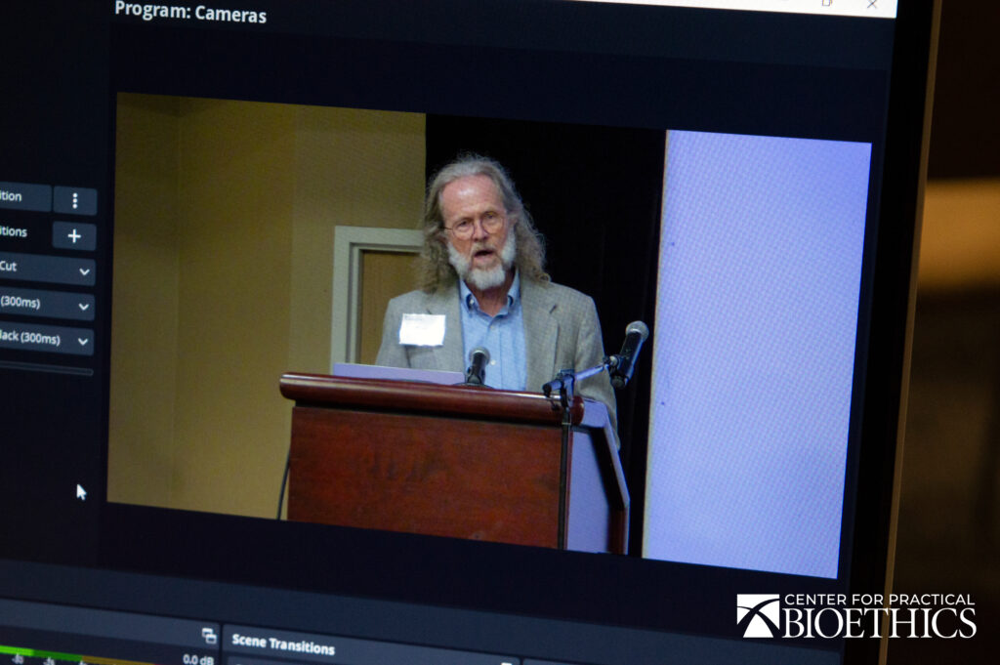Open the three-dot transition options menu
This screenshot has height=665, width=1000.
point(74,201)
